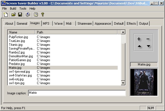
Task: Select PulpFiction.jpg in the image list
Action: (63, 37)
